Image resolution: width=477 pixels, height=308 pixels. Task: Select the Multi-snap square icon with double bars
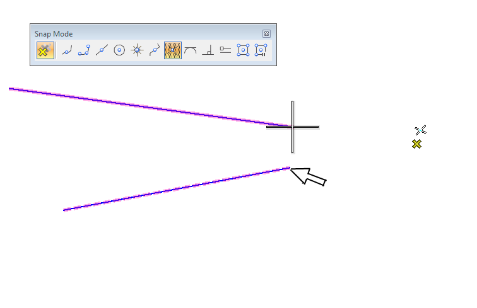click(x=261, y=50)
